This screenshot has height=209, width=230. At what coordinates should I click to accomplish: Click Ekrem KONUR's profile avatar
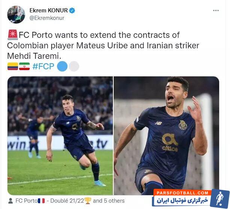click(x=16, y=15)
